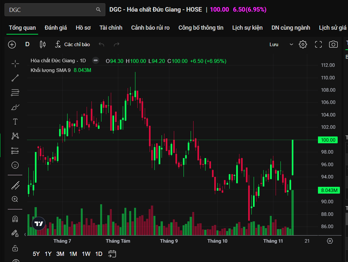The height and width of the screenshot is (262, 348).
Task: Toggle magnet mode on the chart
Action: (x=15, y=219)
